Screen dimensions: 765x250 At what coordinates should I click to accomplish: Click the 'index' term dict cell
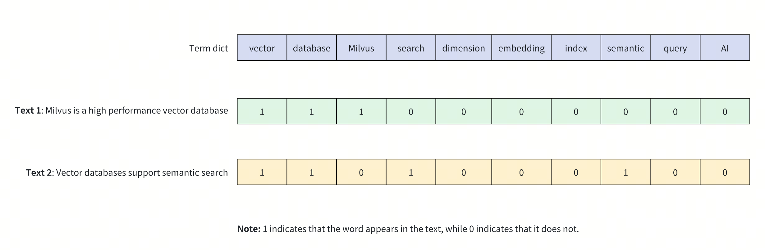576,48
